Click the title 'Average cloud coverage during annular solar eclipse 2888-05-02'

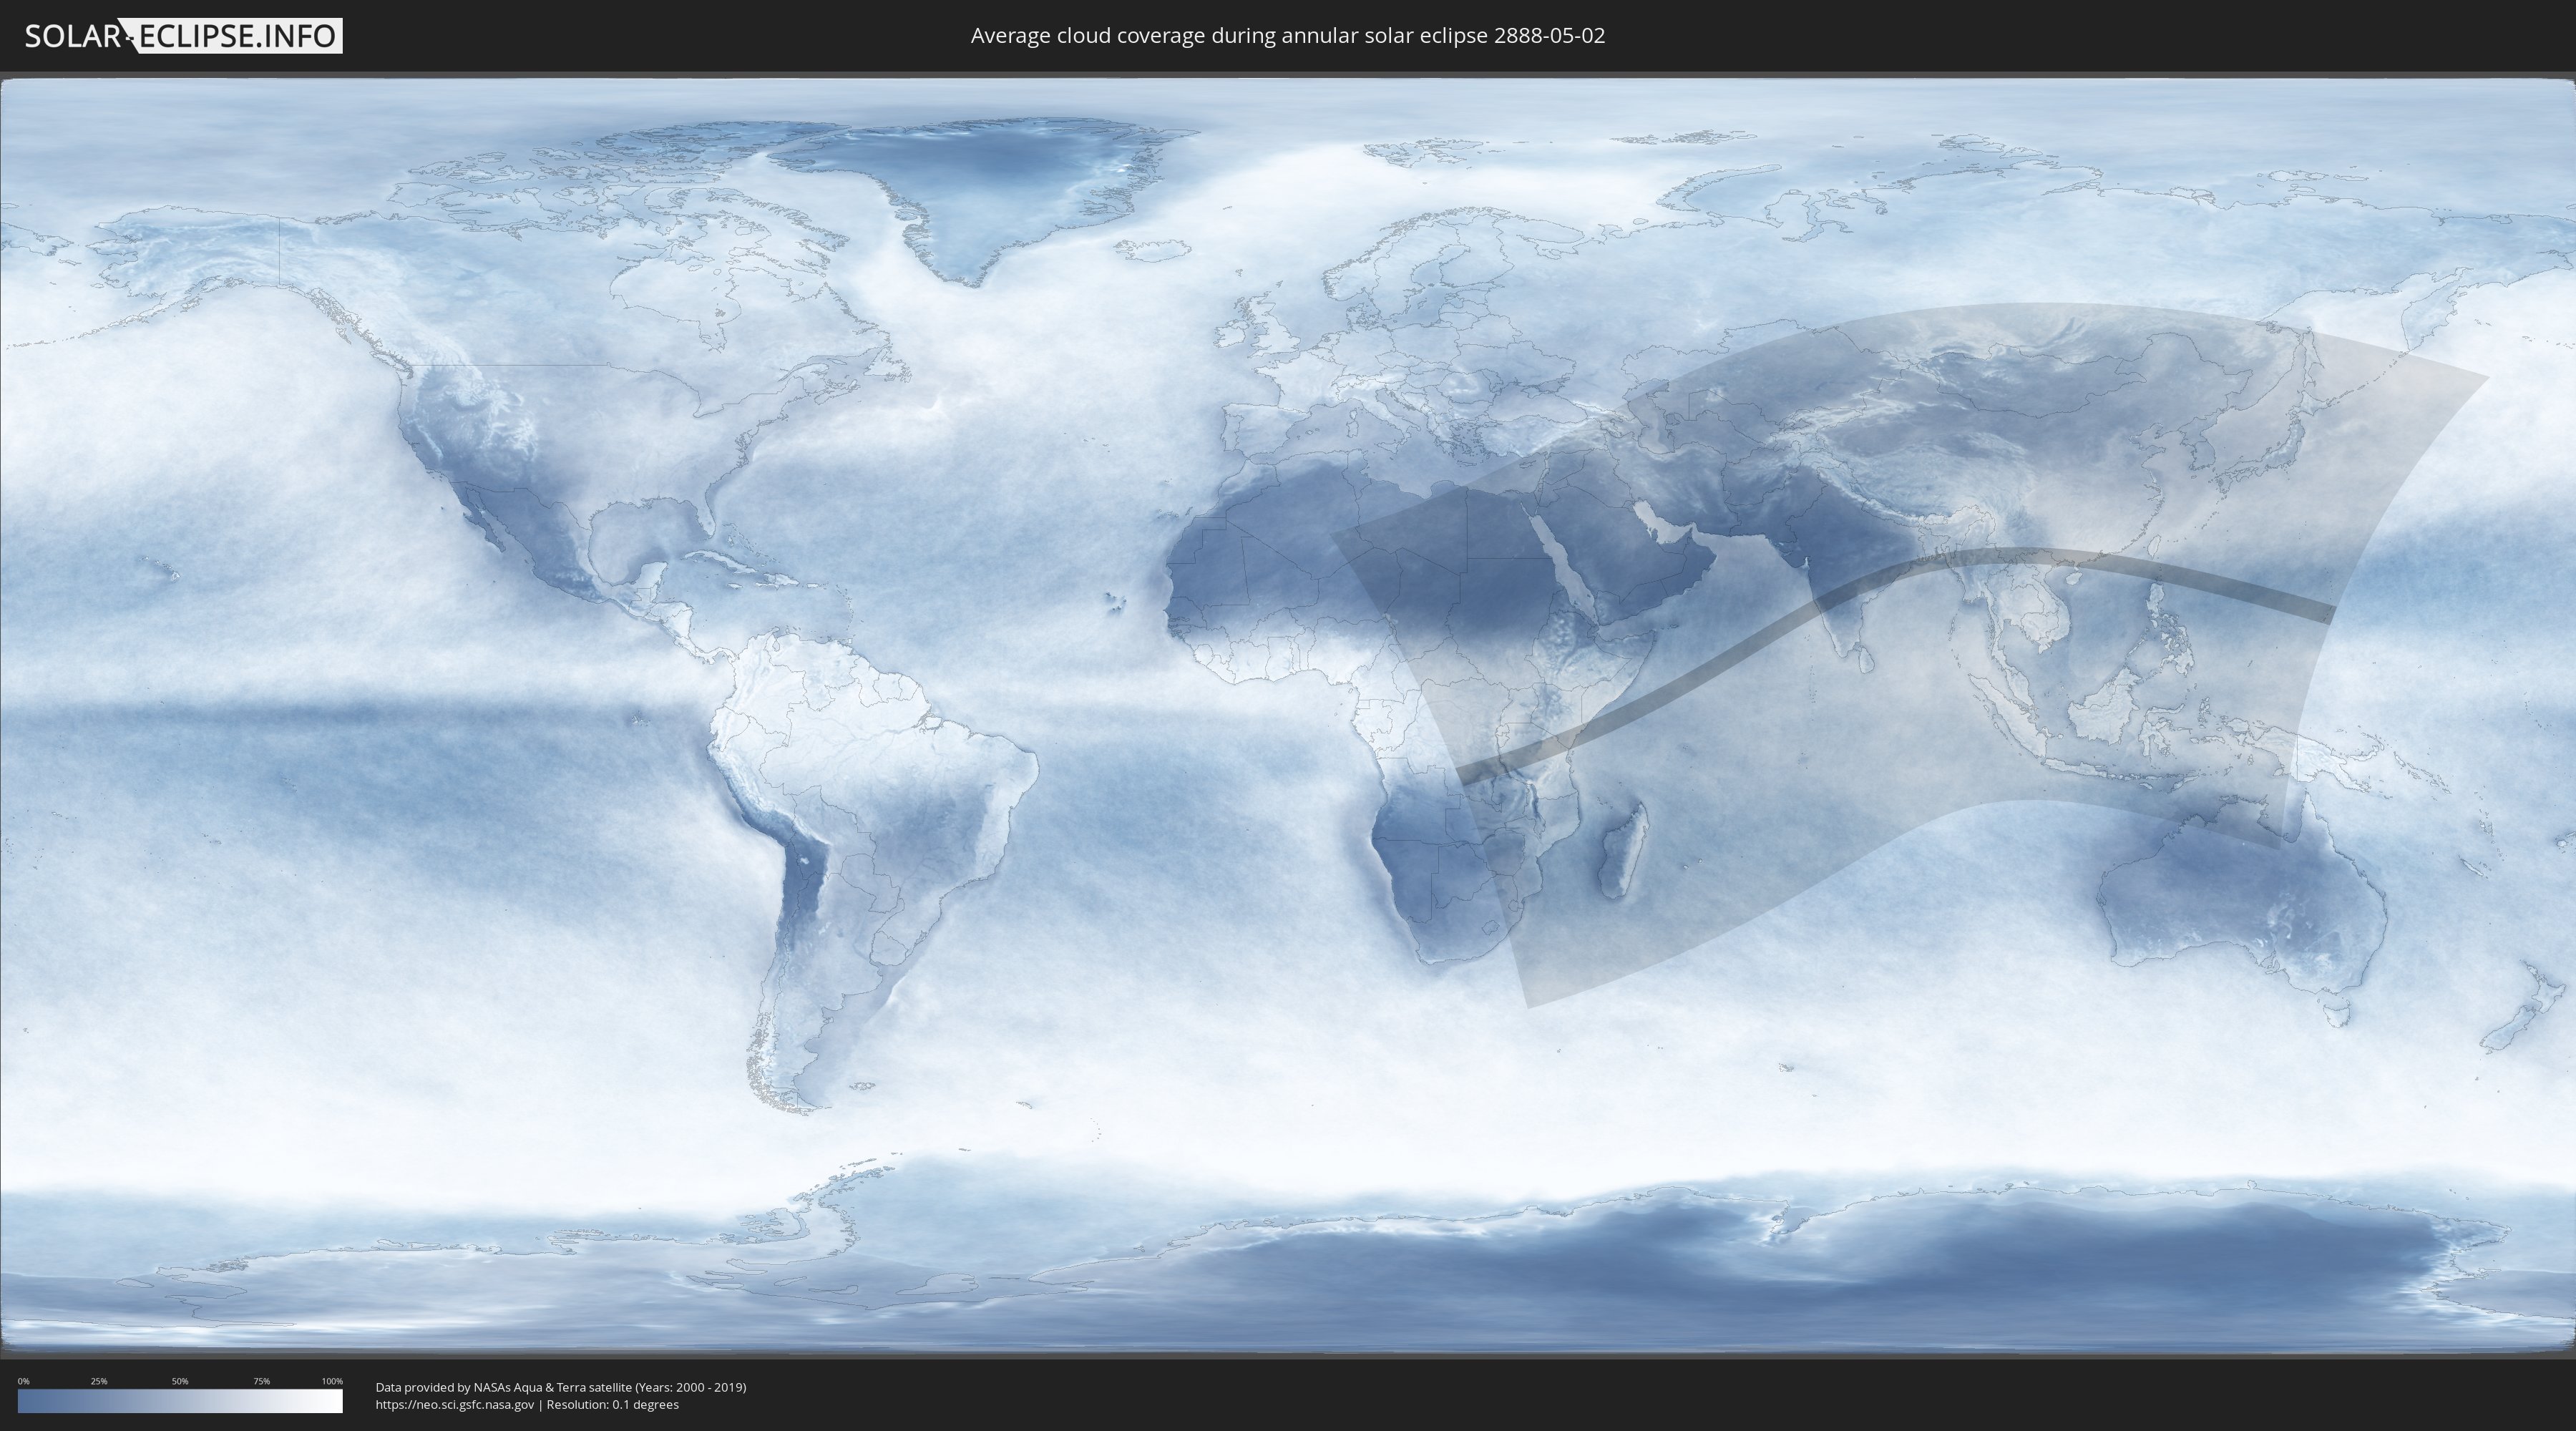coord(1287,36)
